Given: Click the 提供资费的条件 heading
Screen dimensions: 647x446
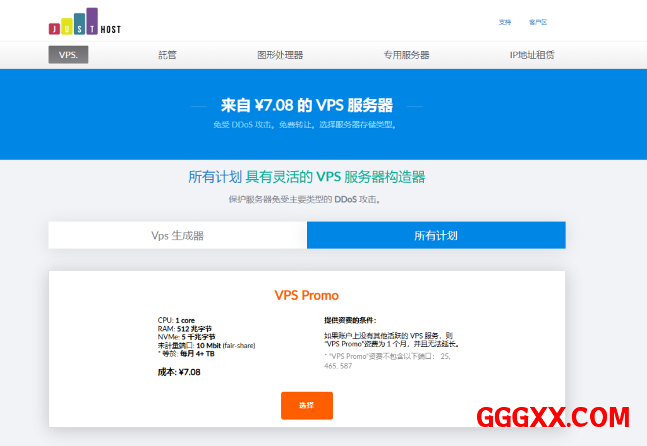Looking at the screenshot, I should point(350,320).
